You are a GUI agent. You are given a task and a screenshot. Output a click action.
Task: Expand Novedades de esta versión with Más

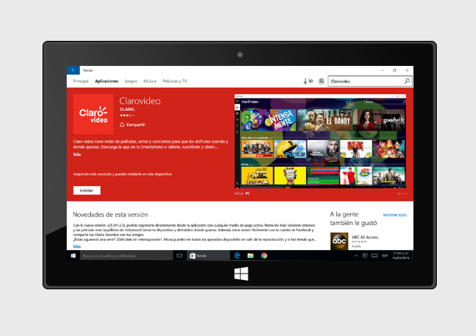pyautogui.click(x=77, y=247)
